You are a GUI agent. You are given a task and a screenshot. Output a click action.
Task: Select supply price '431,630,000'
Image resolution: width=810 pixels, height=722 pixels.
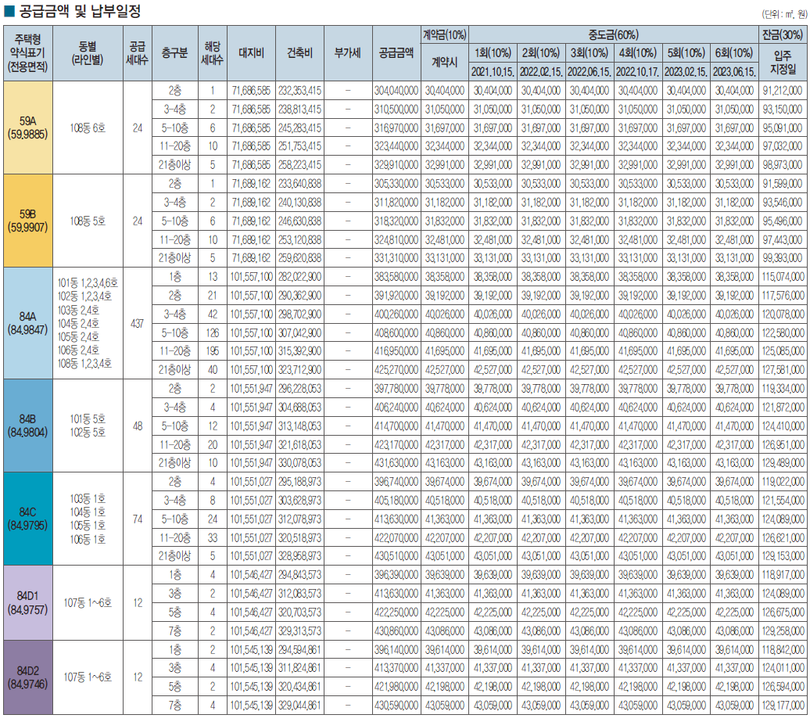pos(396,463)
